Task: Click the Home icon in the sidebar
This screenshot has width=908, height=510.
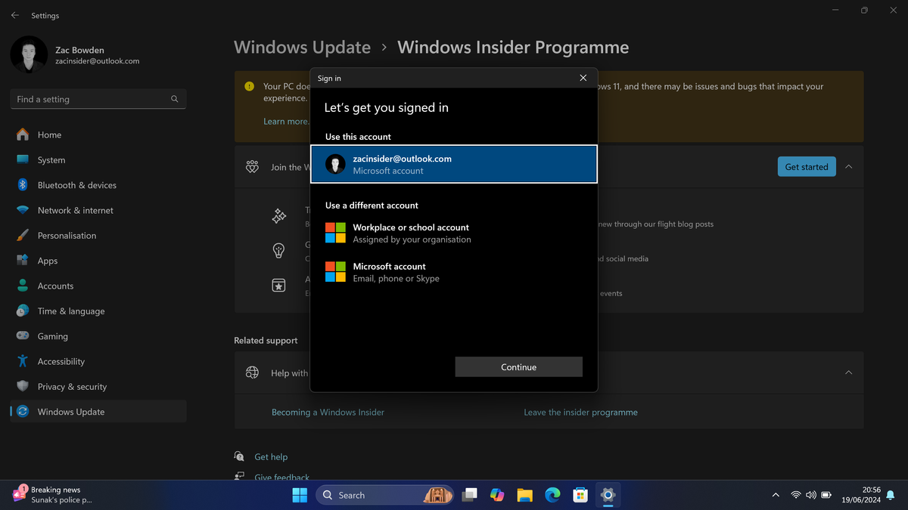Action: click(23, 134)
